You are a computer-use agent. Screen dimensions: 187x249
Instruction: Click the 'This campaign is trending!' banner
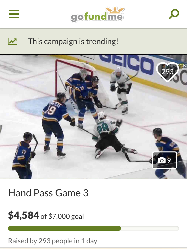[93, 41]
